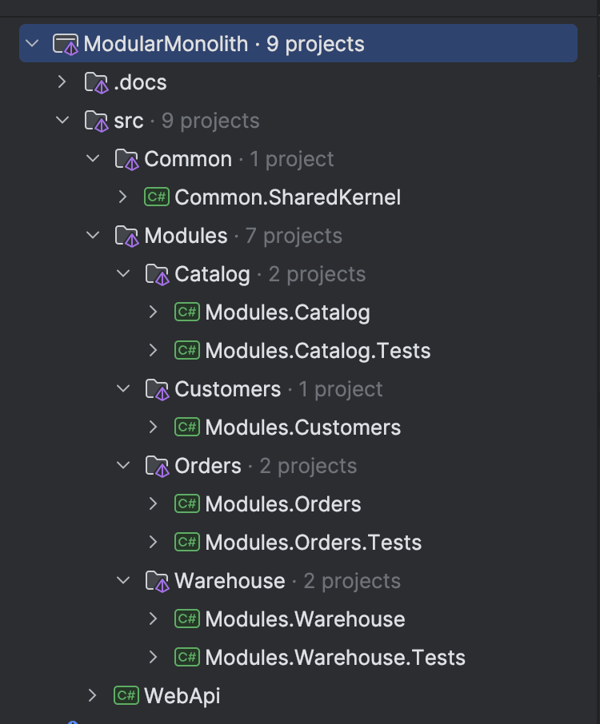Viewport: 600px width, 724px height.
Task: Collapse the Catalog solution folder
Action: coord(123,273)
